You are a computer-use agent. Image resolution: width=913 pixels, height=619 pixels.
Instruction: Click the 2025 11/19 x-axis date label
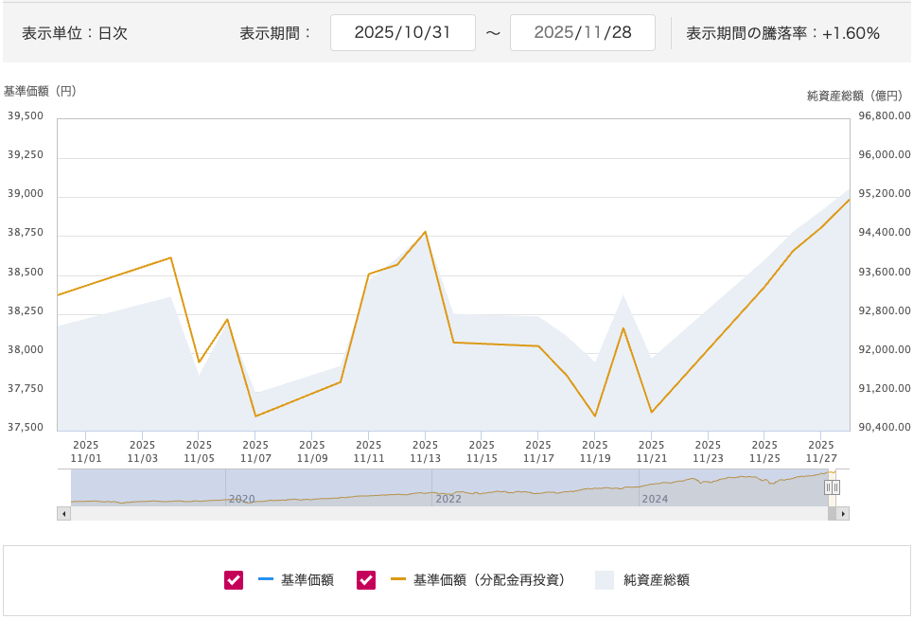click(595, 451)
